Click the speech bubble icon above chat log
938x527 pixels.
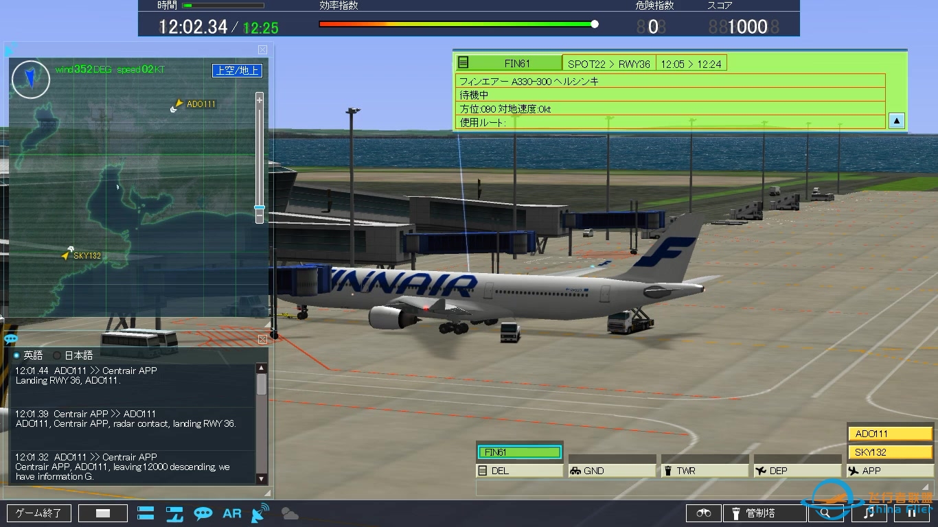point(11,339)
